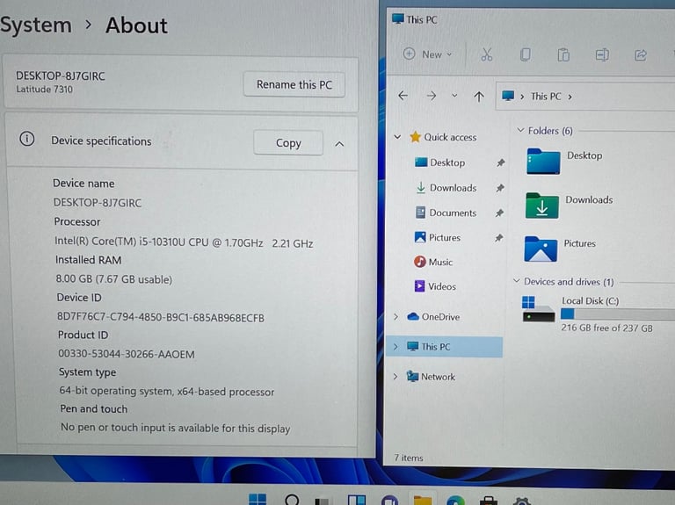Click the 'Latitude 7310' model text
The image size is (675, 505).
[x=44, y=90]
